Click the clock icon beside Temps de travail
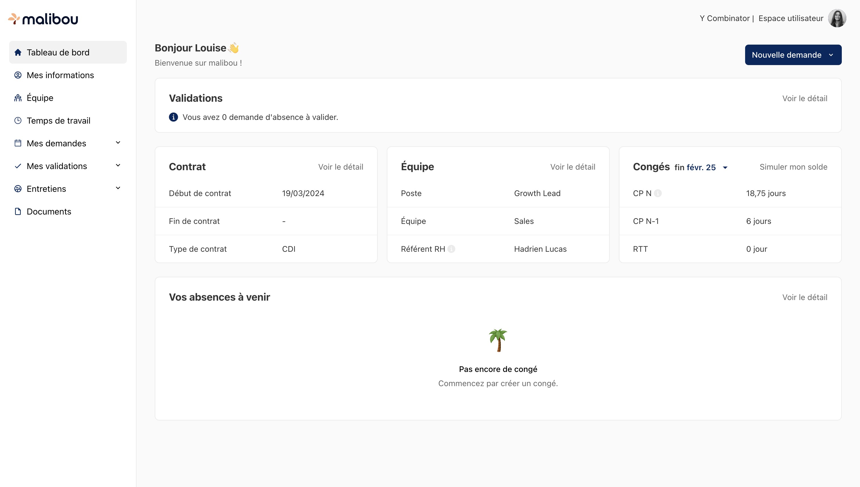Viewport: 860px width, 487px height. point(18,120)
